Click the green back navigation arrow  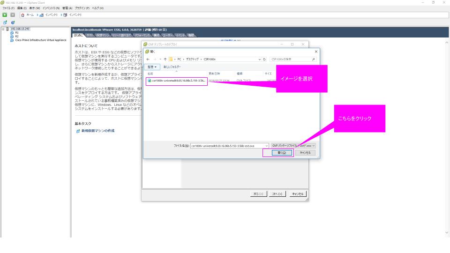(x=5, y=15)
